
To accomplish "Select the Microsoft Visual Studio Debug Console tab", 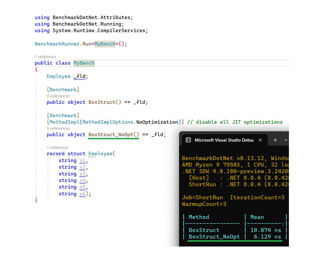I will coord(225,140).
